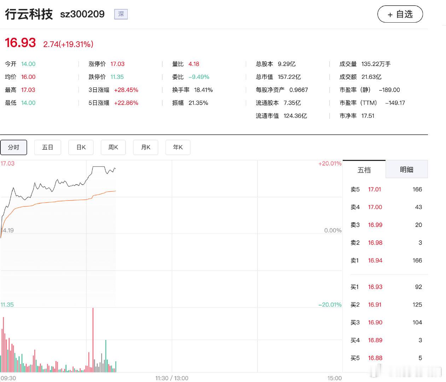The width and height of the screenshot is (446, 382).
Task: Click the 3日涨幅 value +28.45%
Action: click(126, 90)
